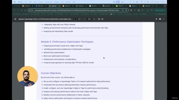Open the Udemy bookmarks folder
Viewport: 179px width, 100px height.
tap(143, 14)
